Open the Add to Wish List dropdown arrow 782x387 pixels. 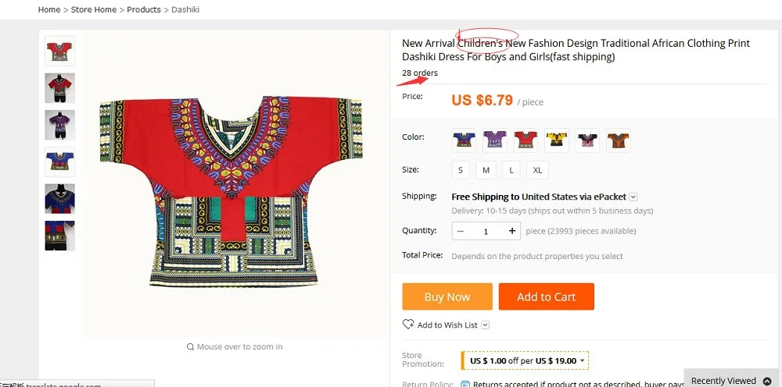[x=485, y=325]
